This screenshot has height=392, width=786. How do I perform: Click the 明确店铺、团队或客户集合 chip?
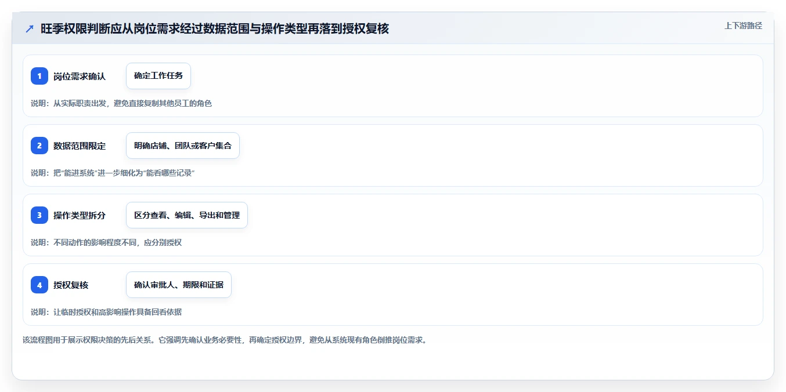point(183,146)
